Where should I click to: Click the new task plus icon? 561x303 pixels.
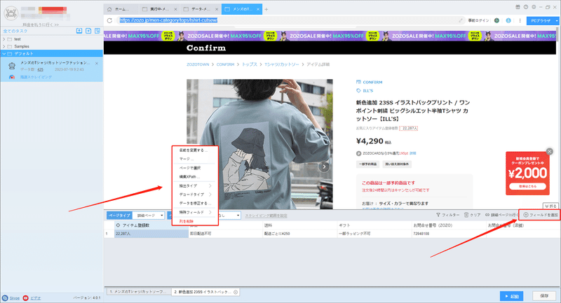point(88,31)
